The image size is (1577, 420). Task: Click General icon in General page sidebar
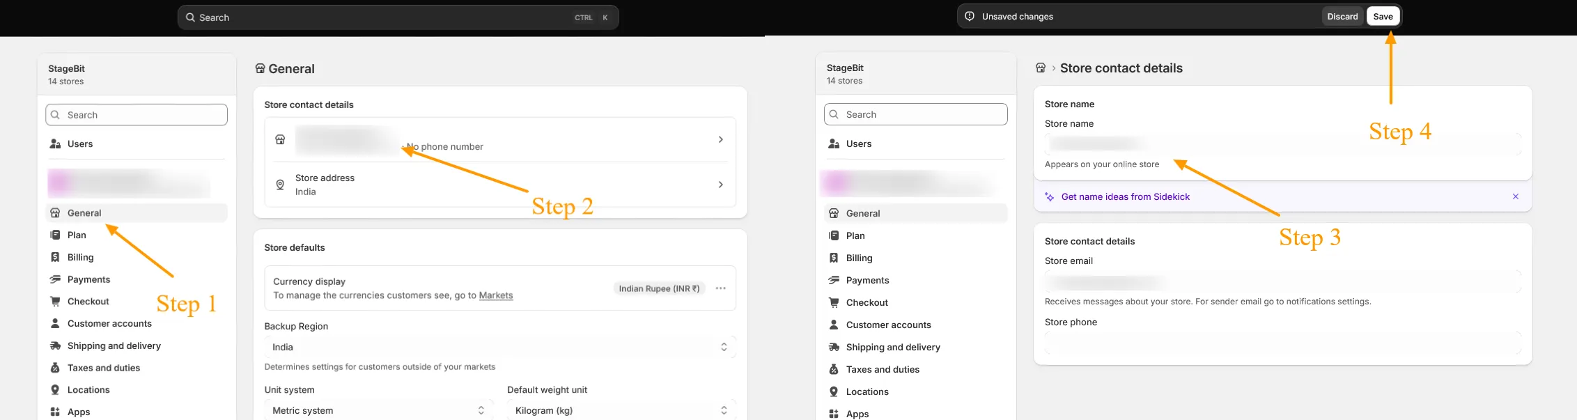[x=55, y=213]
